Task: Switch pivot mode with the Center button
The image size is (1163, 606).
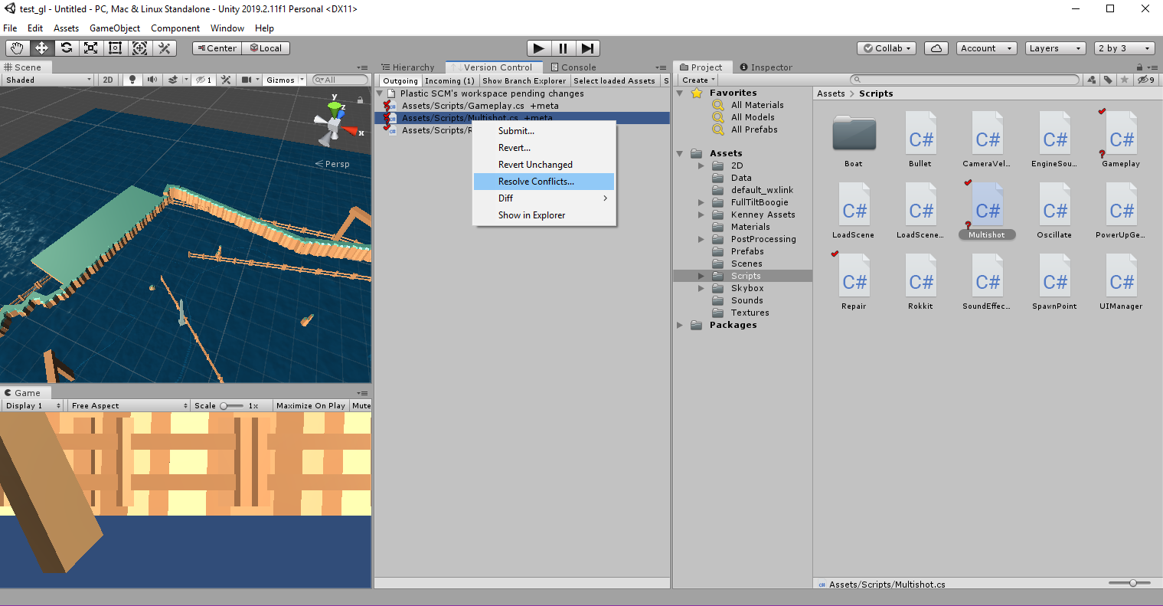Action: 216,47
